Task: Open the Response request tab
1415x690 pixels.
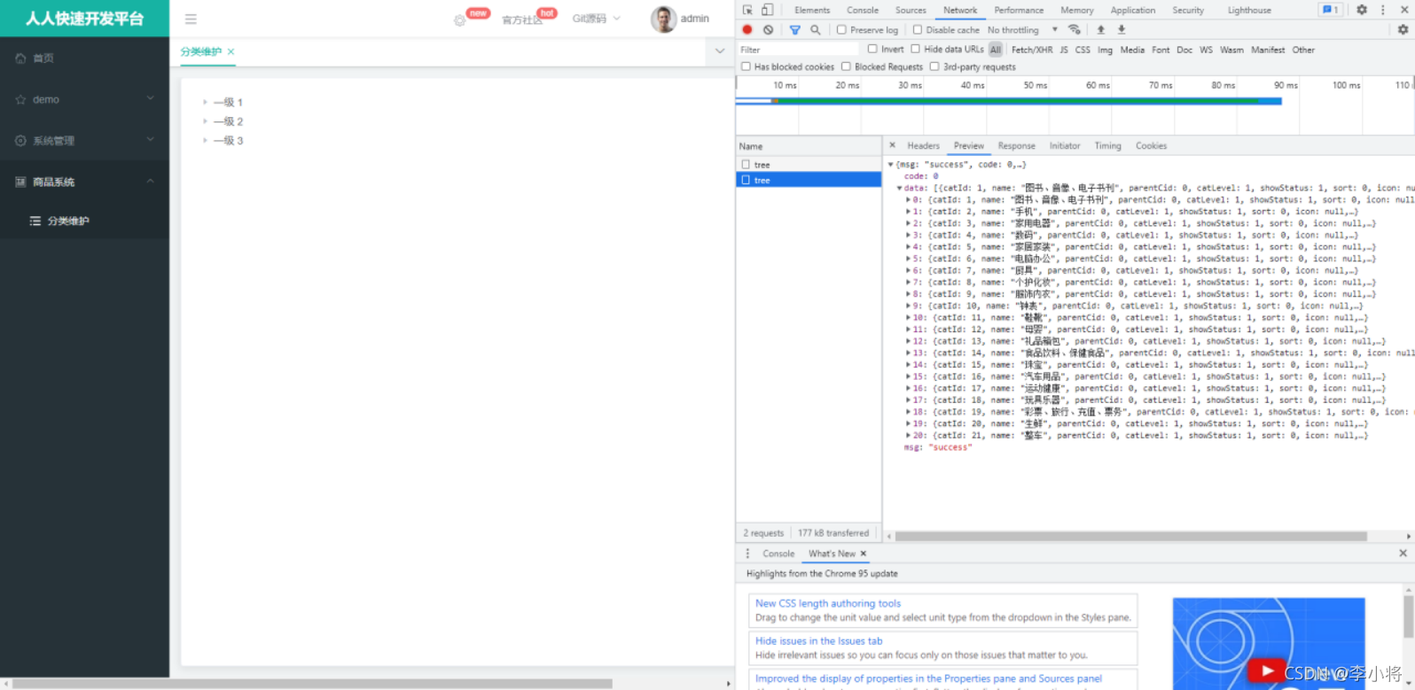Action: tap(1016, 145)
